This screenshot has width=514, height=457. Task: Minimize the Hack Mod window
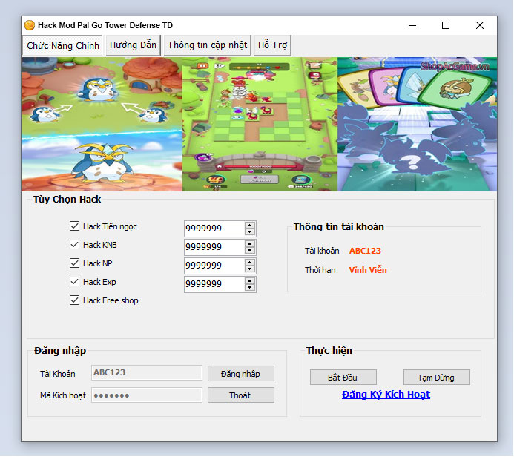[412, 25]
